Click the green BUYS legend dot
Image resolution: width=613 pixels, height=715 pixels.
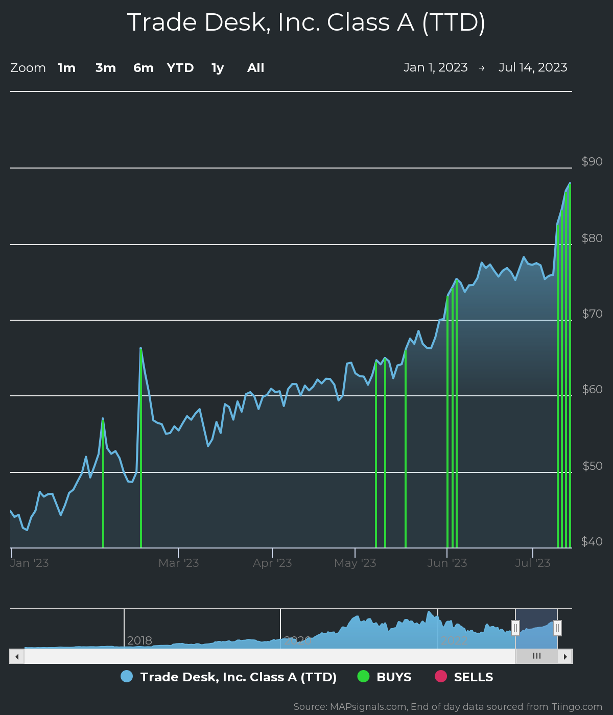coord(363,677)
